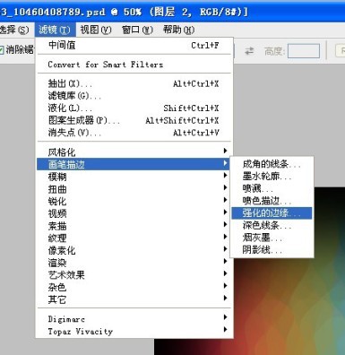Viewport: 345px width, 355px height.
Task: Select 喷溅 filter
Action: pyautogui.click(x=272, y=188)
